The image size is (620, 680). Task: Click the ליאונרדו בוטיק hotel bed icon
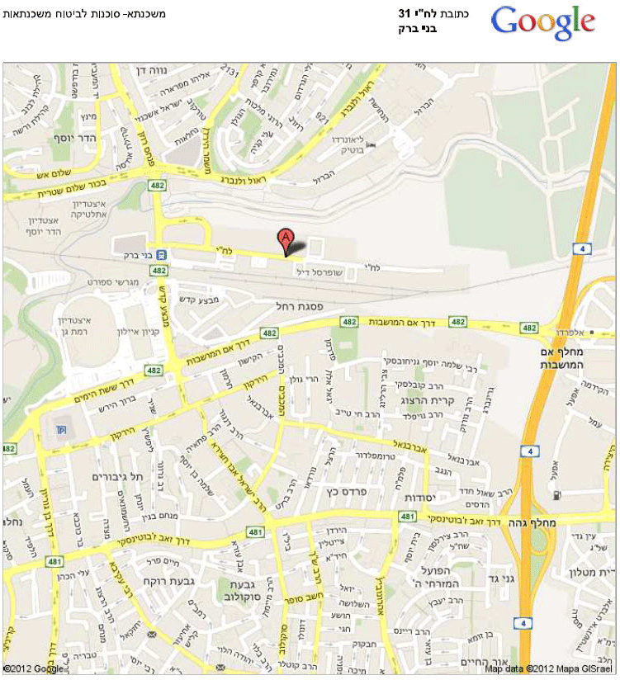(370, 145)
